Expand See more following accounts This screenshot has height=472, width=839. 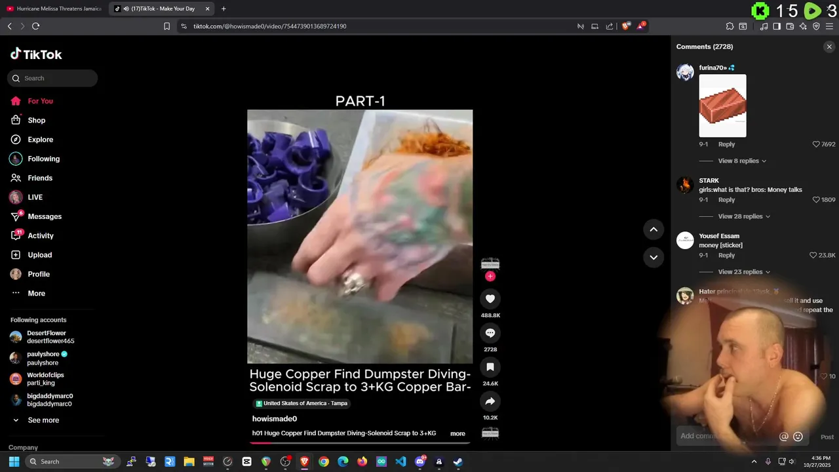(x=43, y=420)
